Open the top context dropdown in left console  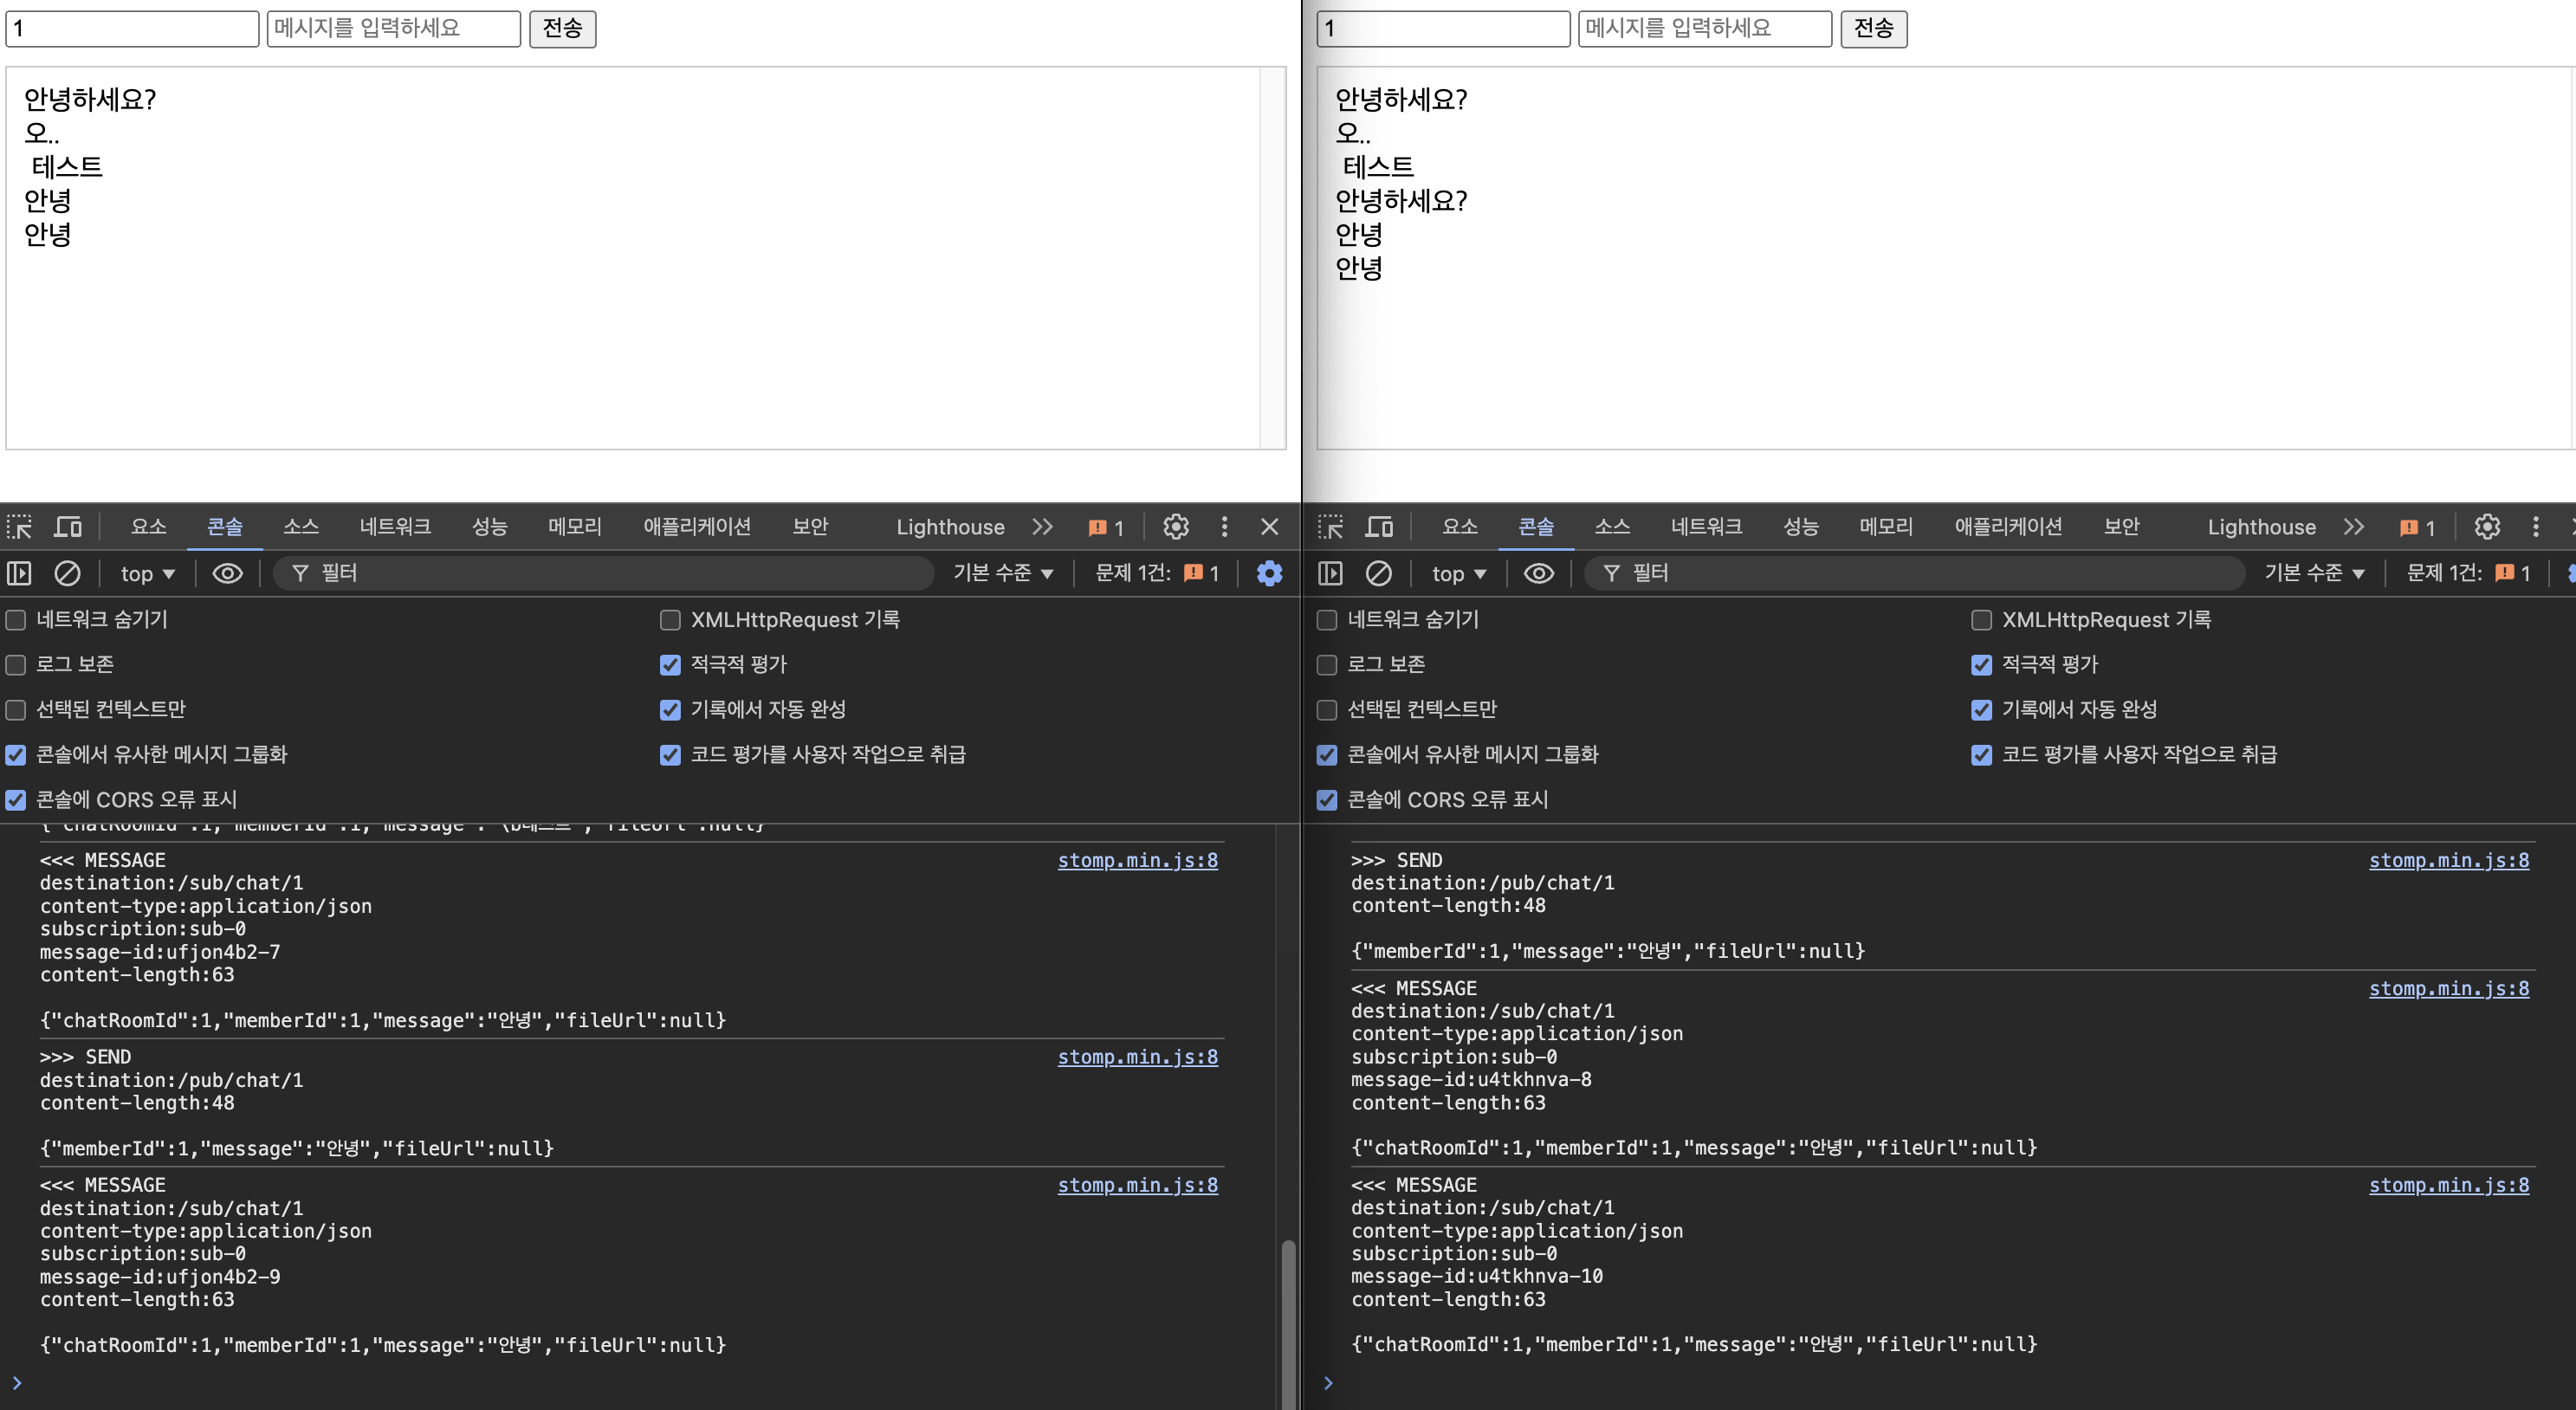pyautogui.click(x=147, y=573)
